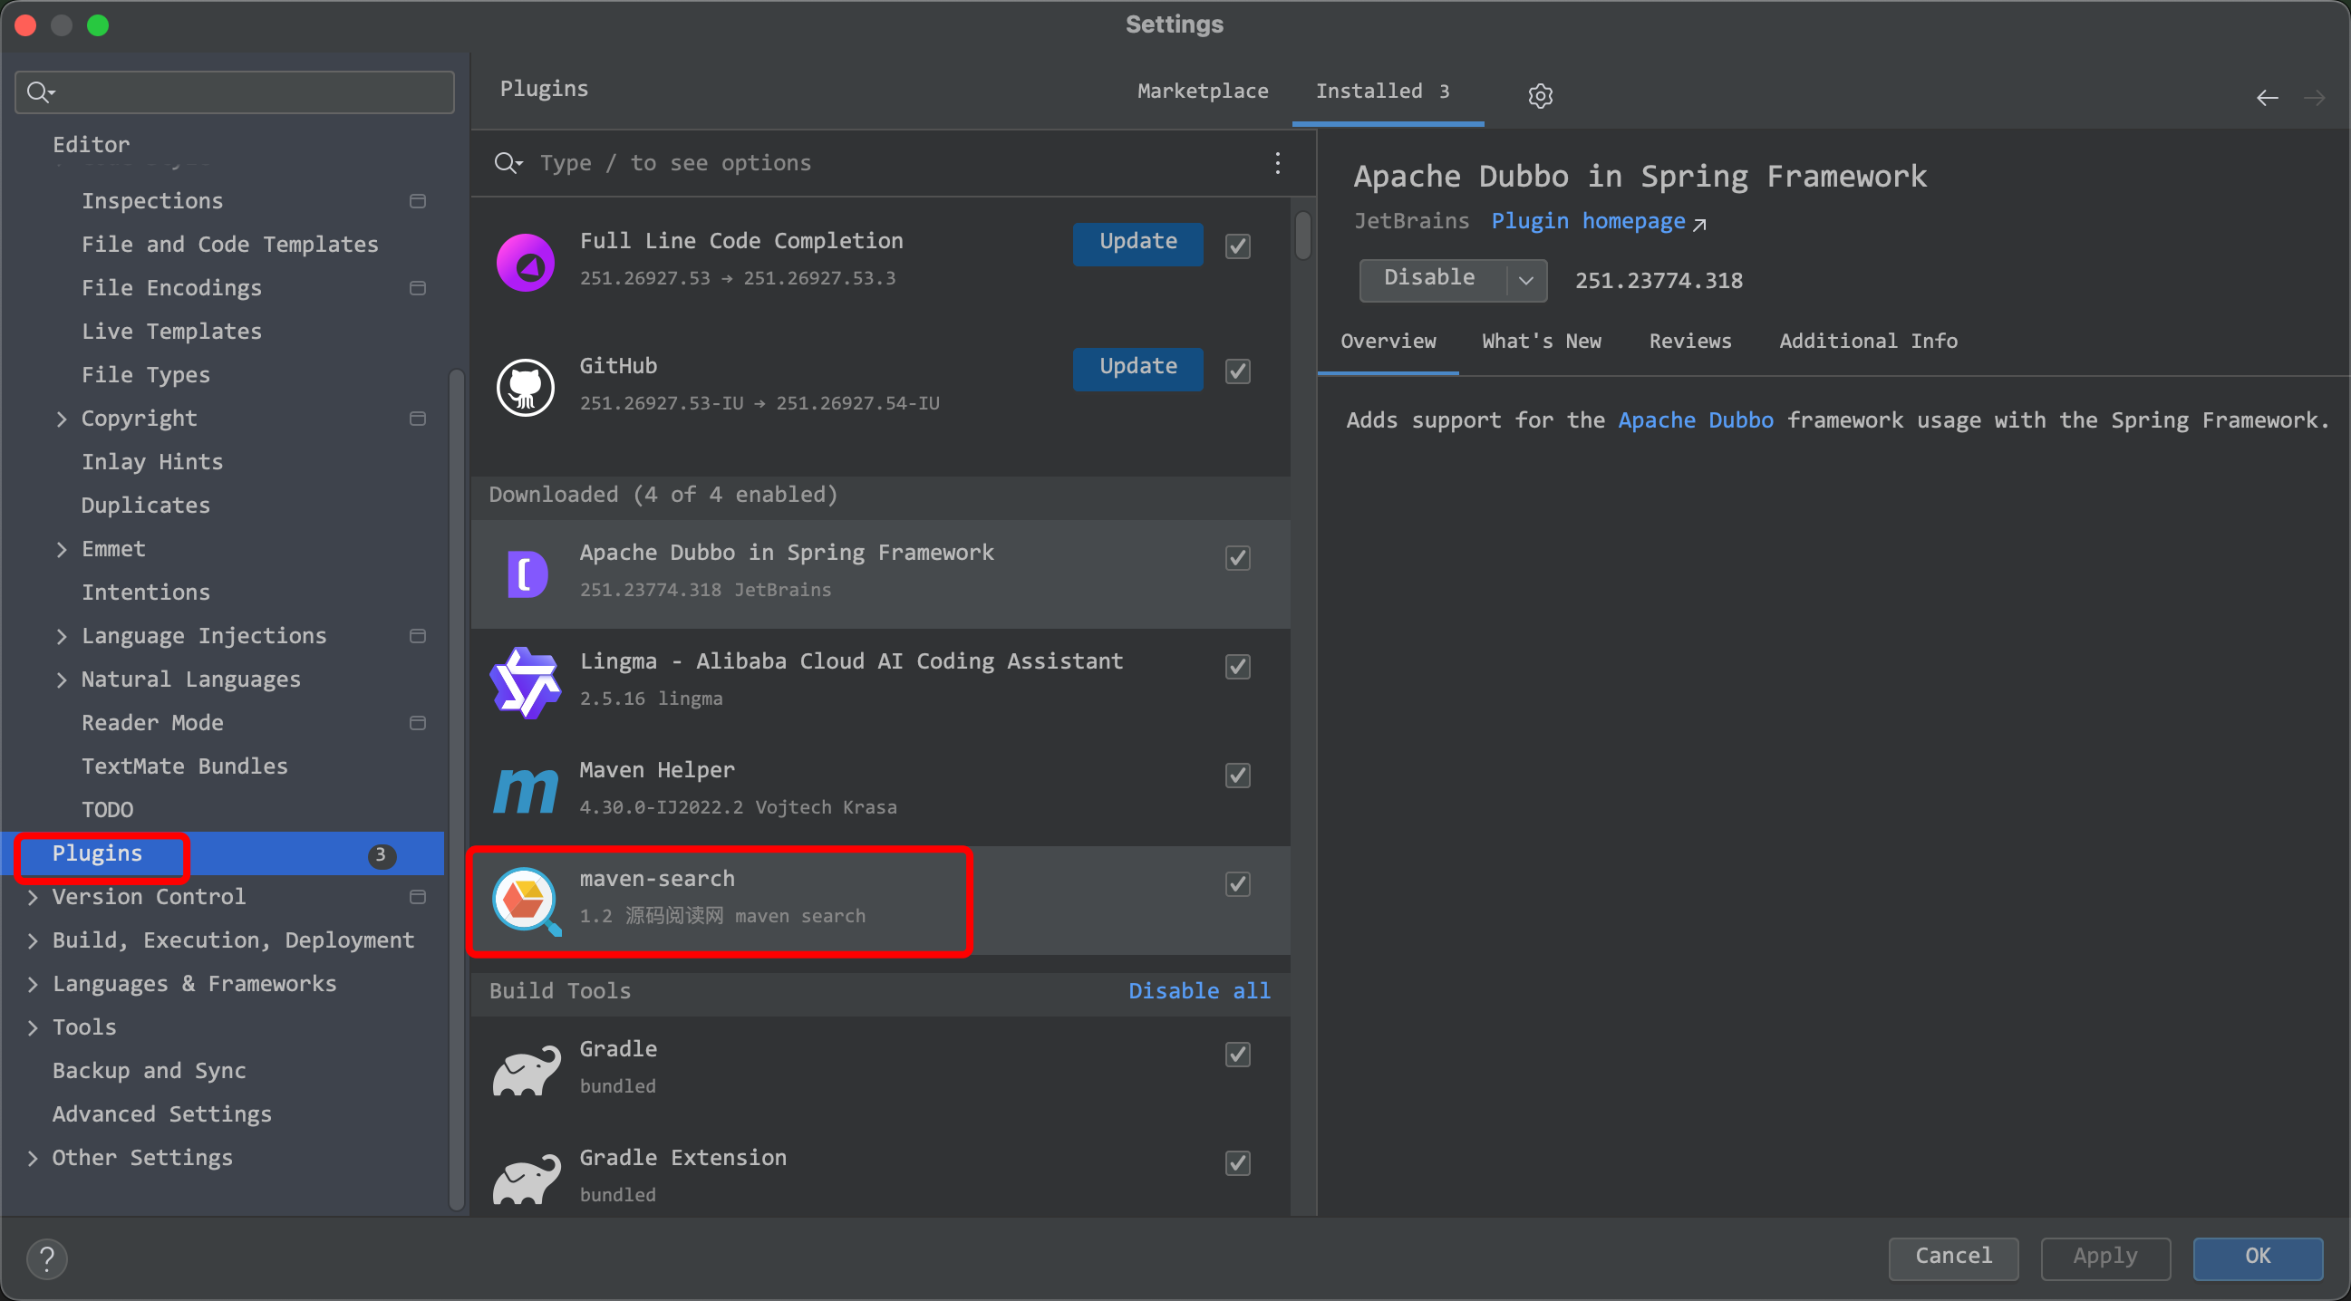Click the external link arrow after Plugin homepage

coord(1698,225)
